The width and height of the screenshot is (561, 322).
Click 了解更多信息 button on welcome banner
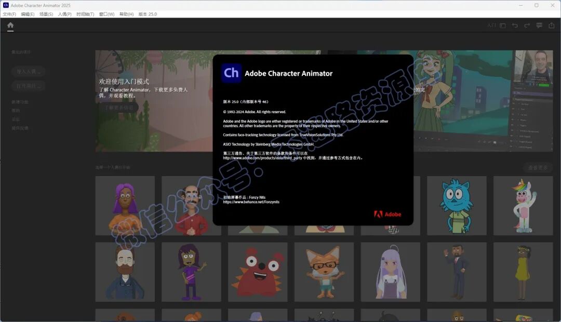click(119, 108)
